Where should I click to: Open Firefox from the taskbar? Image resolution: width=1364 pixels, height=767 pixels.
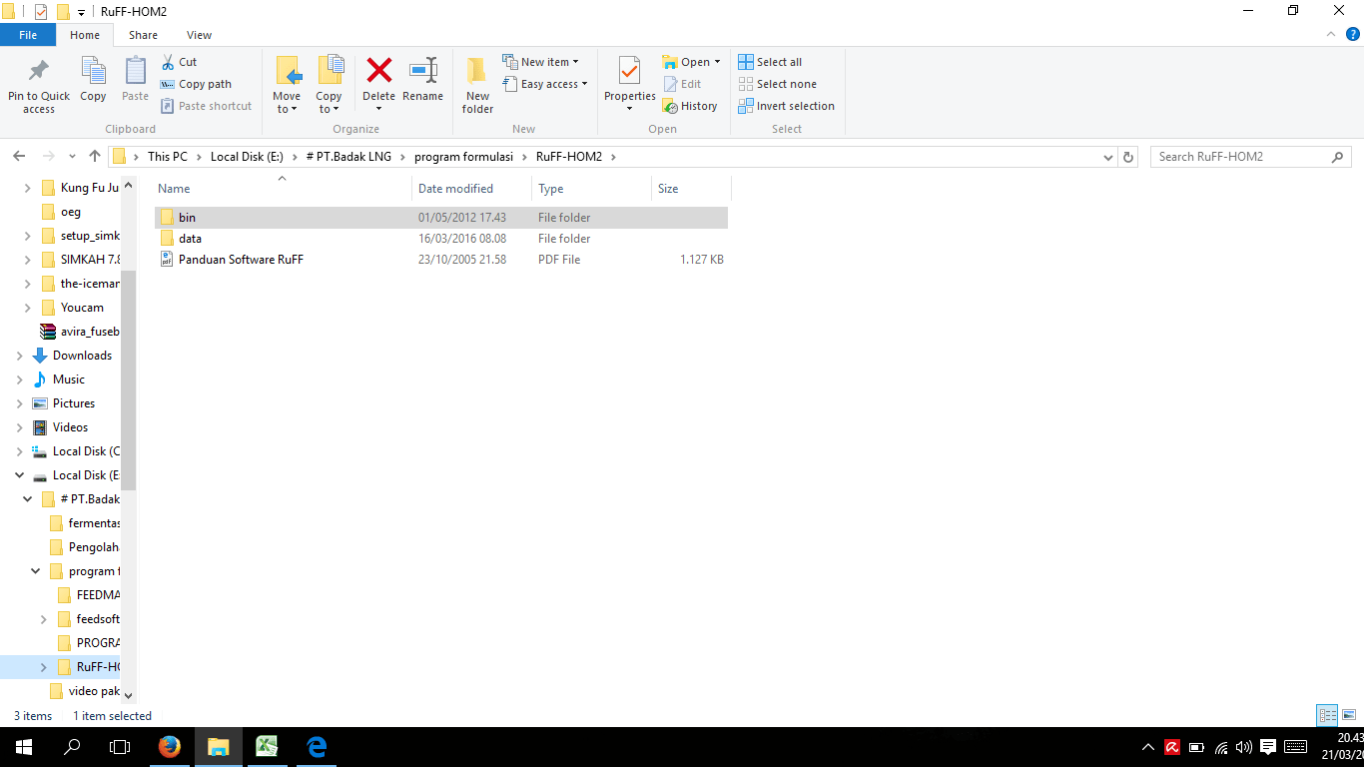[170, 747]
